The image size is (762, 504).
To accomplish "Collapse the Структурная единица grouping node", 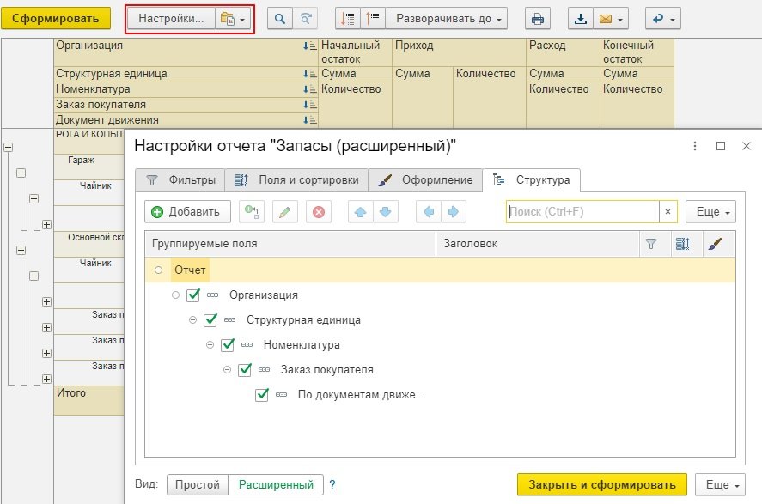I will pos(192,320).
